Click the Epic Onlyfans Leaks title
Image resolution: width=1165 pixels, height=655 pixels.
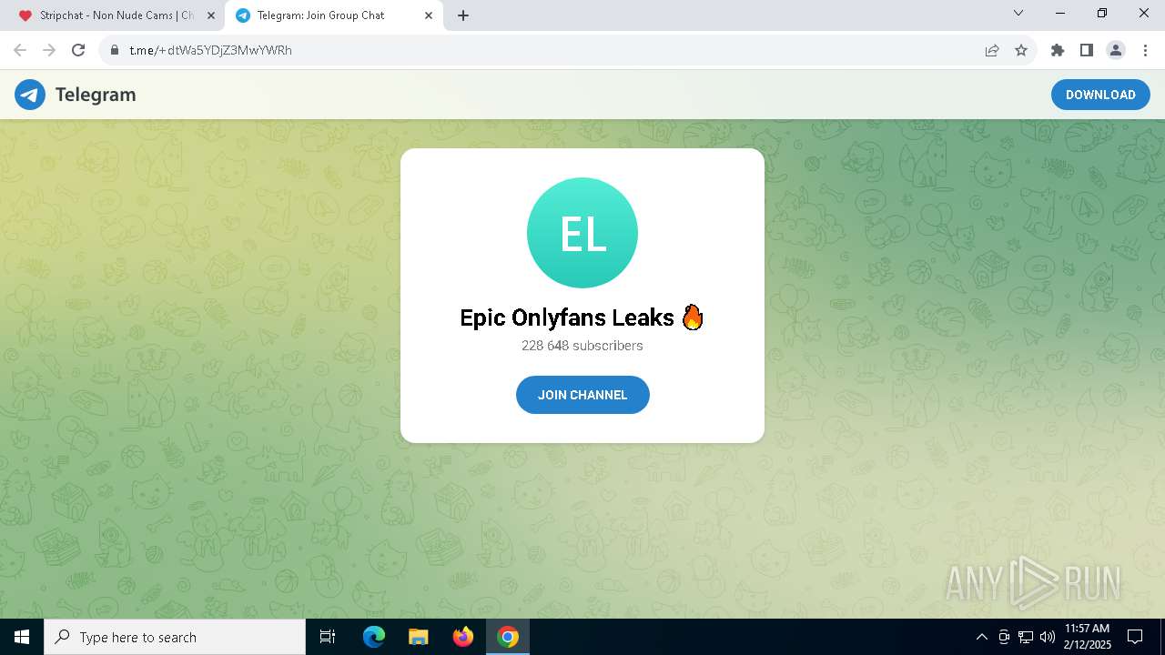[x=582, y=317]
